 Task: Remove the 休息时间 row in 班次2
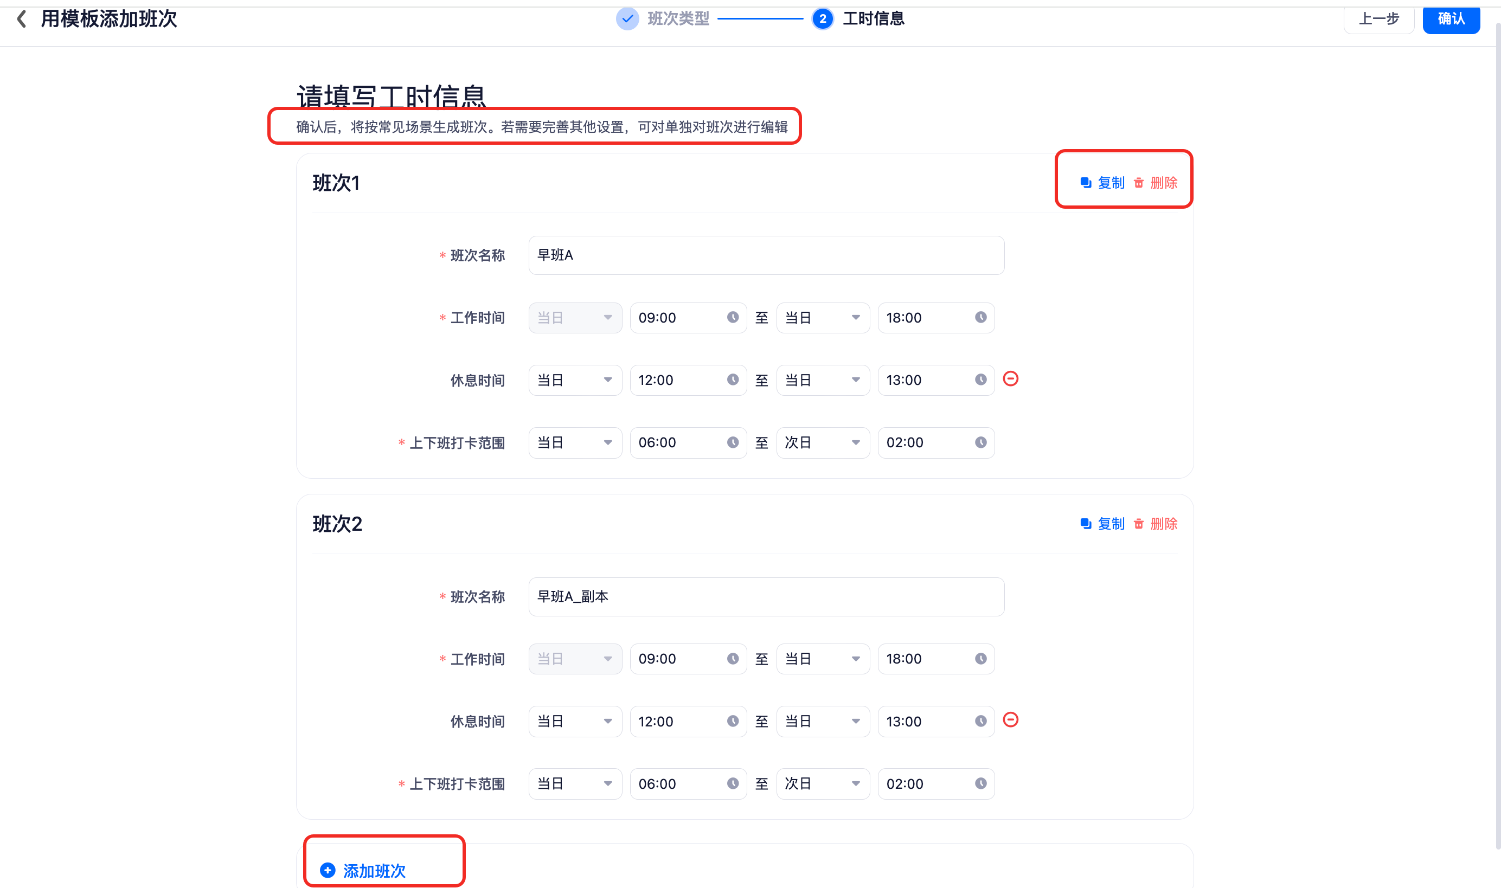1010,720
